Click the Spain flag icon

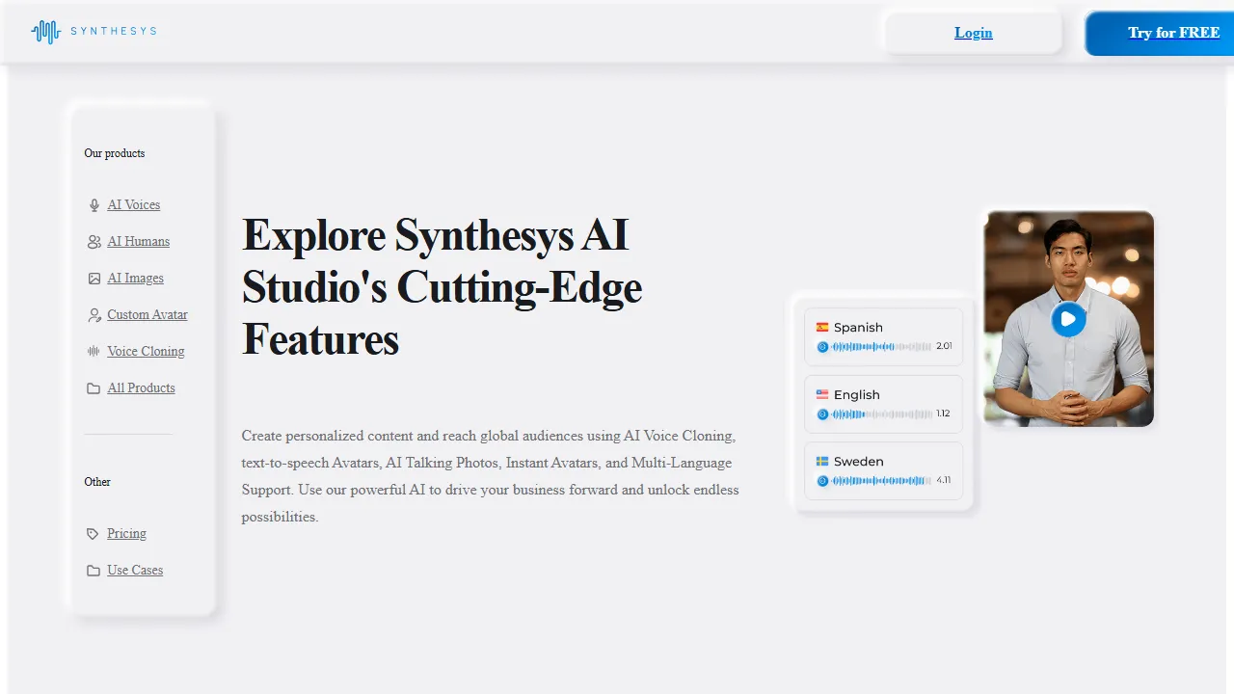(822, 328)
